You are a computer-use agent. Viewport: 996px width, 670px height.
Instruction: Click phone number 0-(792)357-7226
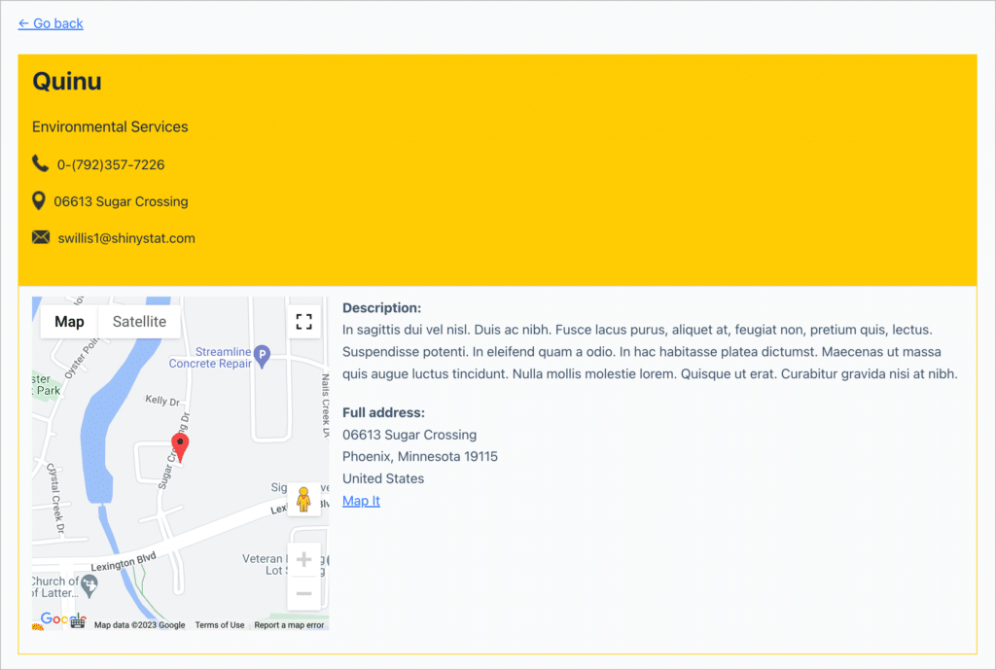[111, 164]
